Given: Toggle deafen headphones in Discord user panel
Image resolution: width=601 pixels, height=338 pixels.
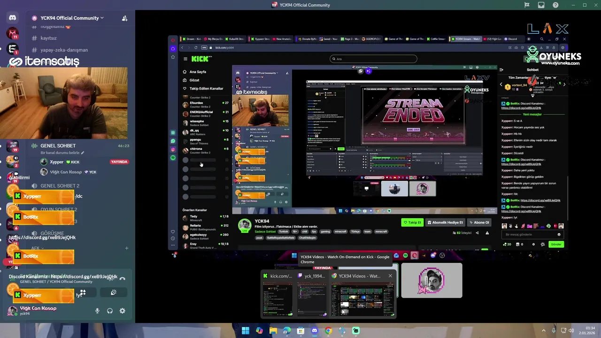Looking at the screenshot, I should [110, 311].
